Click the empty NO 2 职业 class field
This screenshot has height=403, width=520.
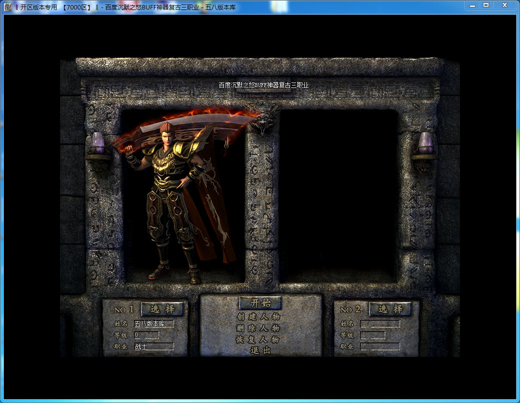click(x=380, y=346)
